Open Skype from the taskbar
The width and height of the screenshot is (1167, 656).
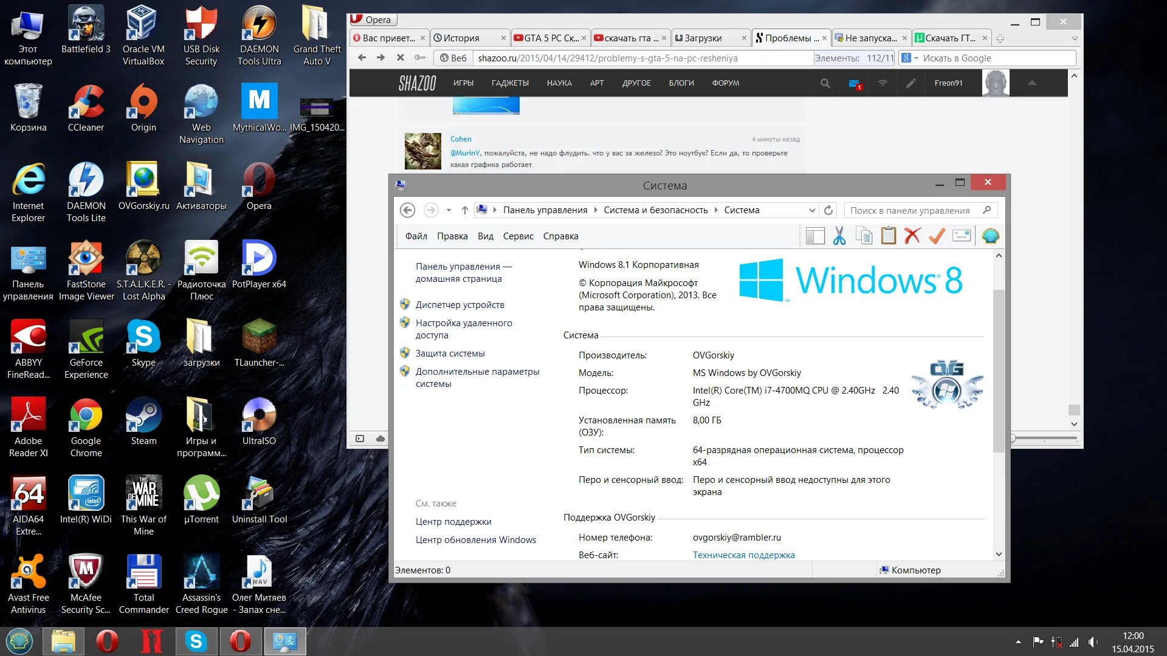[196, 641]
